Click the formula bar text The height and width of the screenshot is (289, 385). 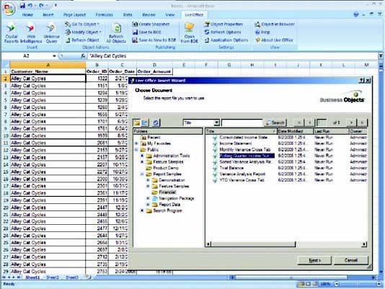point(108,56)
